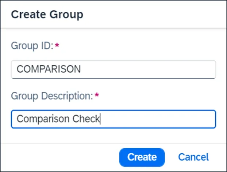
Task: Focus the Group Description input field
Action: pos(113,119)
